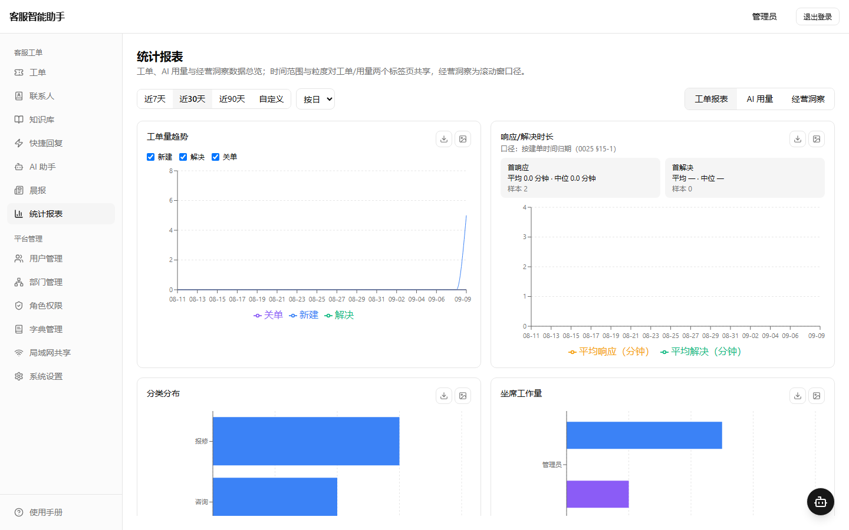Uncheck the 解决 series checkbox
Image resolution: width=849 pixels, height=530 pixels.
coord(183,157)
